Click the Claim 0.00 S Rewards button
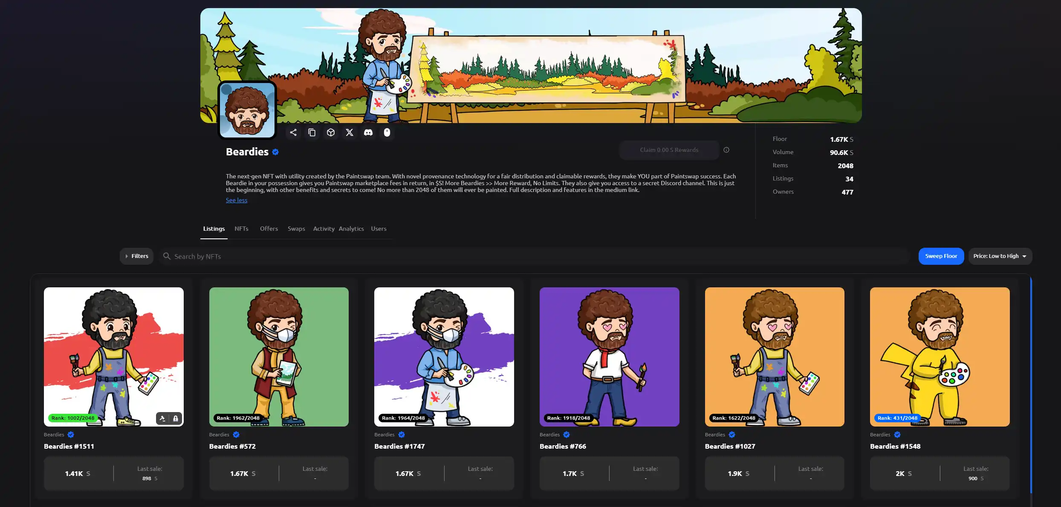 pos(669,150)
